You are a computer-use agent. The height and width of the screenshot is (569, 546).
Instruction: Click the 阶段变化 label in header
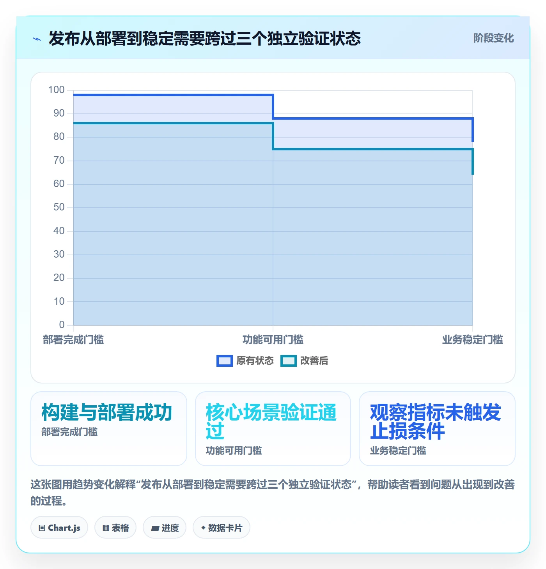(x=493, y=38)
